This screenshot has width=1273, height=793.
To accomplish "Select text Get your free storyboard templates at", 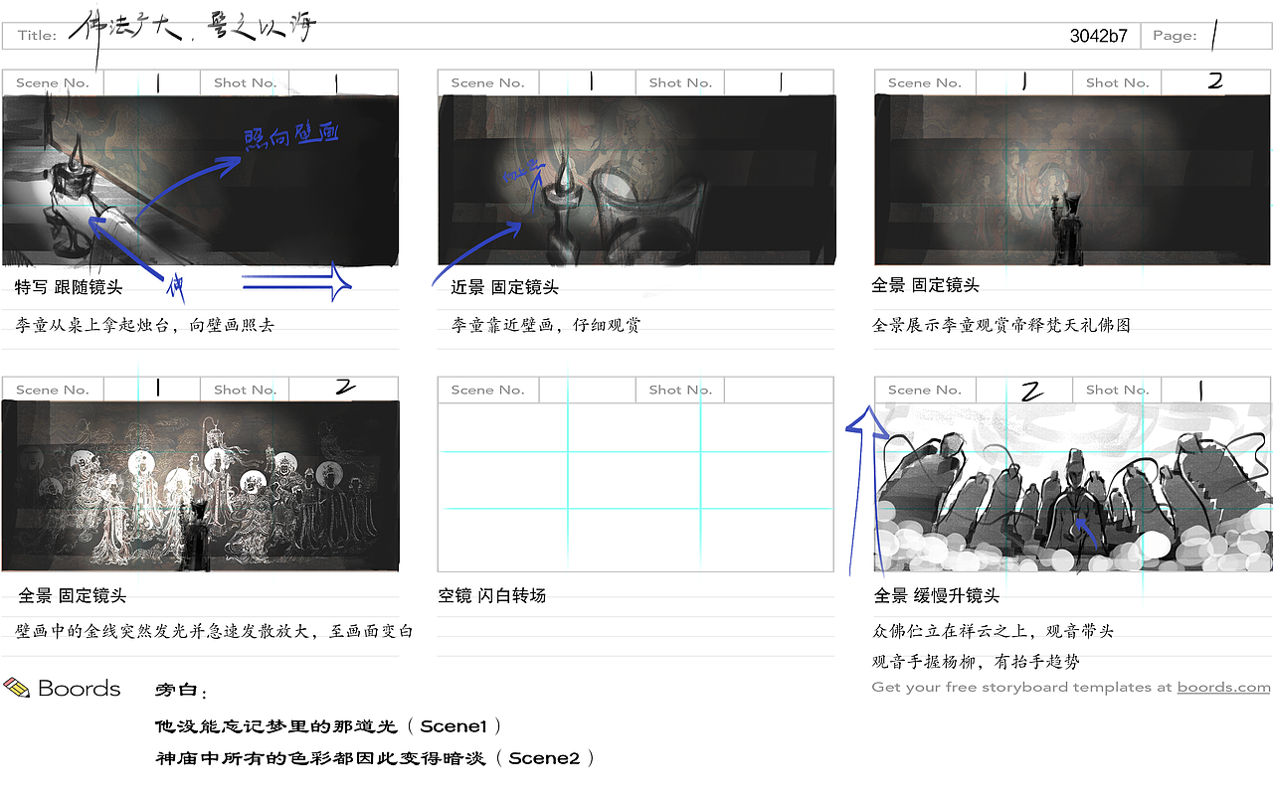I will click(x=1022, y=688).
